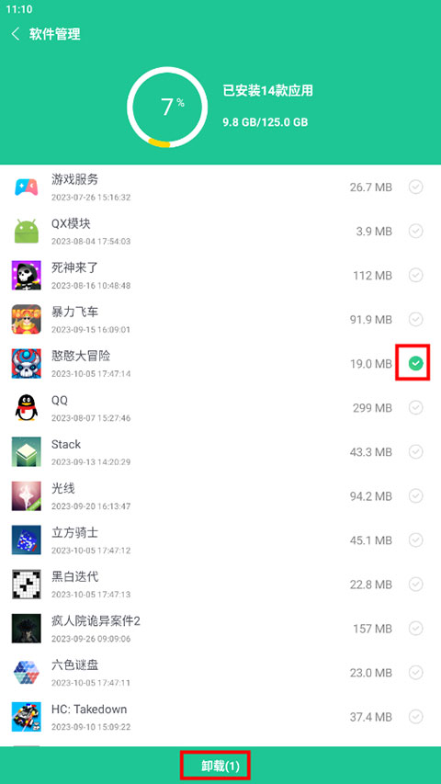Tap the 卸载(1) uninstall button
The height and width of the screenshot is (784, 441).
tap(220, 766)
